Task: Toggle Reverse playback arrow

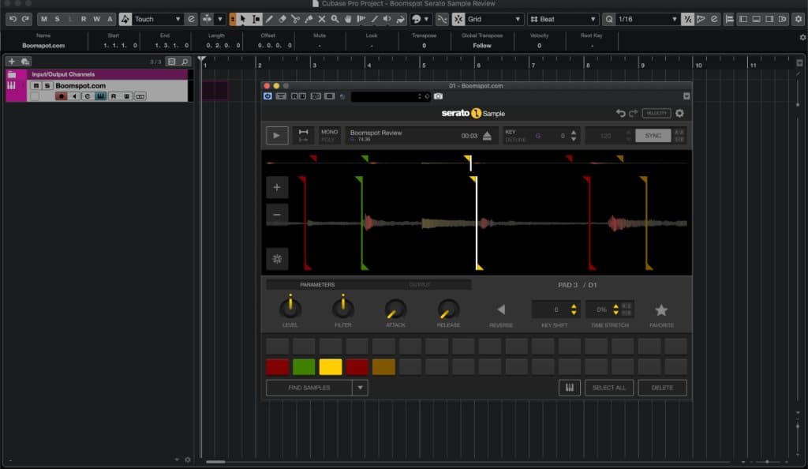Action: pyautogui.click(x=501, y=310)
